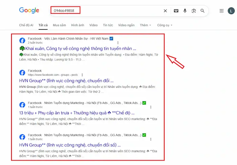Switch to the Tin tức tab

point(108,25)
